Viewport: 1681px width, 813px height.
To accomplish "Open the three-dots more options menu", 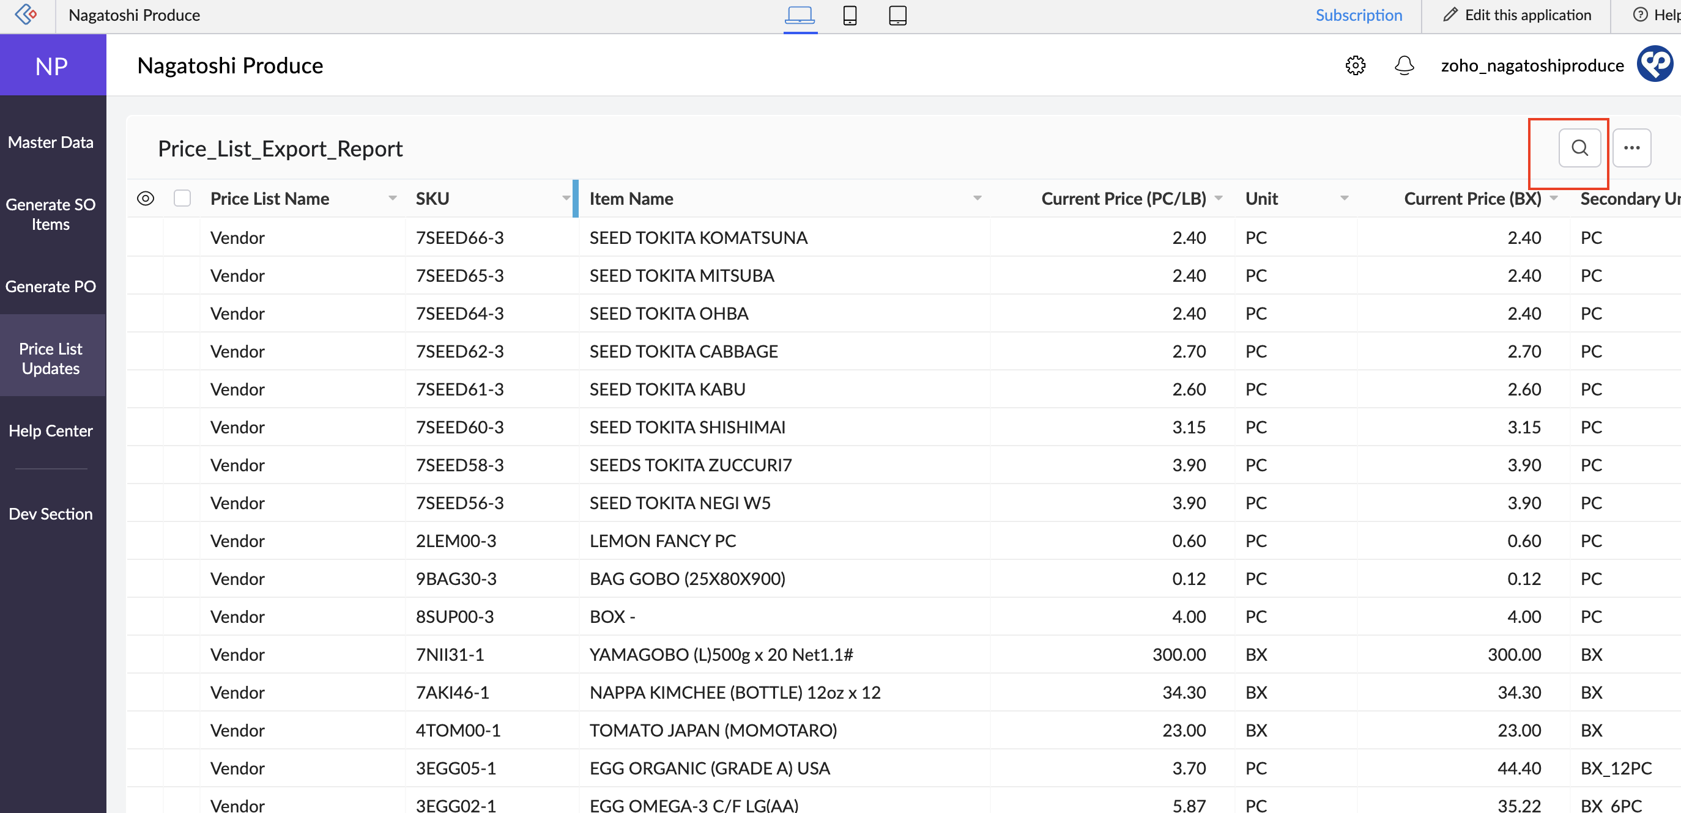I will [x=1631, y=148].
